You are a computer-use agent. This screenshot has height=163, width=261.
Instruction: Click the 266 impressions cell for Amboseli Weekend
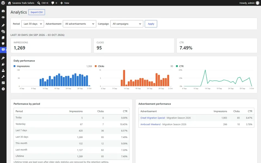point(225,124)
